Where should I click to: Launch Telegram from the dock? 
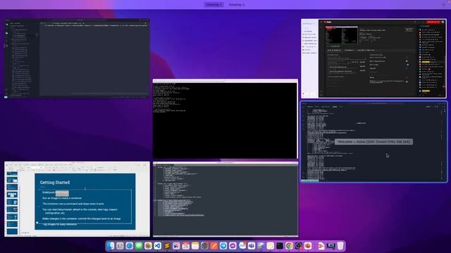[223, 246]
